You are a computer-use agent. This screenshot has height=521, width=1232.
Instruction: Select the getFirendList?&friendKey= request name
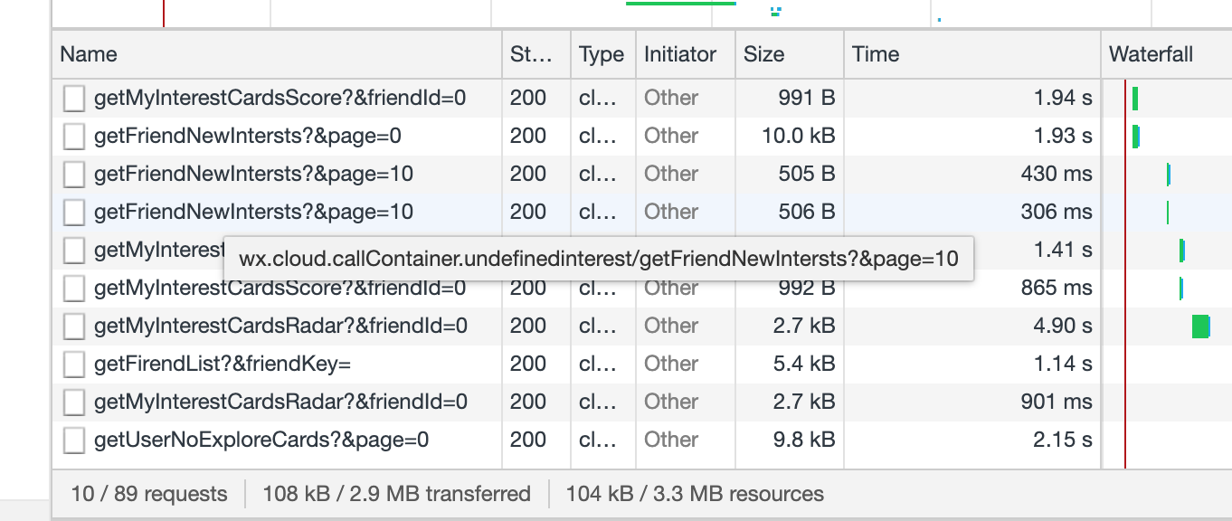coord(222,364)
